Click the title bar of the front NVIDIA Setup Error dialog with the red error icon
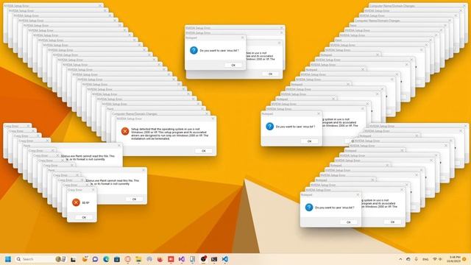This screenshot has width=471, height=265. point(166,119)
